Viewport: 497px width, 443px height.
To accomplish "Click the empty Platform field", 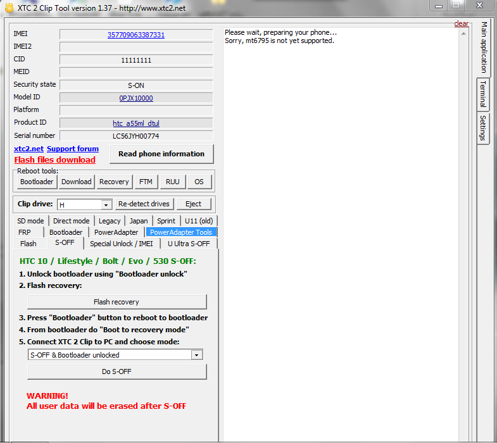I will [x=136, y=111].
